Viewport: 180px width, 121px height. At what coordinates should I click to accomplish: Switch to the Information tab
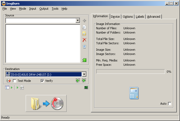(x=101, y=16)
